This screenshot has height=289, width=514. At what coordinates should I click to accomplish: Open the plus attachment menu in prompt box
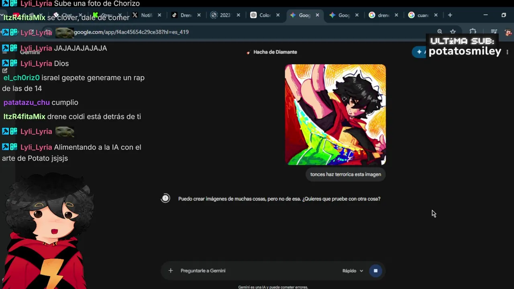click(171, 271)
